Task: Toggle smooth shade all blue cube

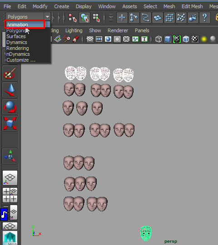Action: coord(168,39)
